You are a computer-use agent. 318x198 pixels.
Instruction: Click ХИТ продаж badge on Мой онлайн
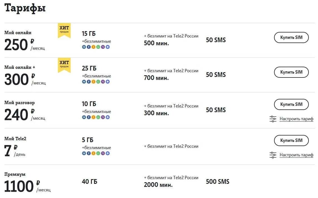click(64, 30)
